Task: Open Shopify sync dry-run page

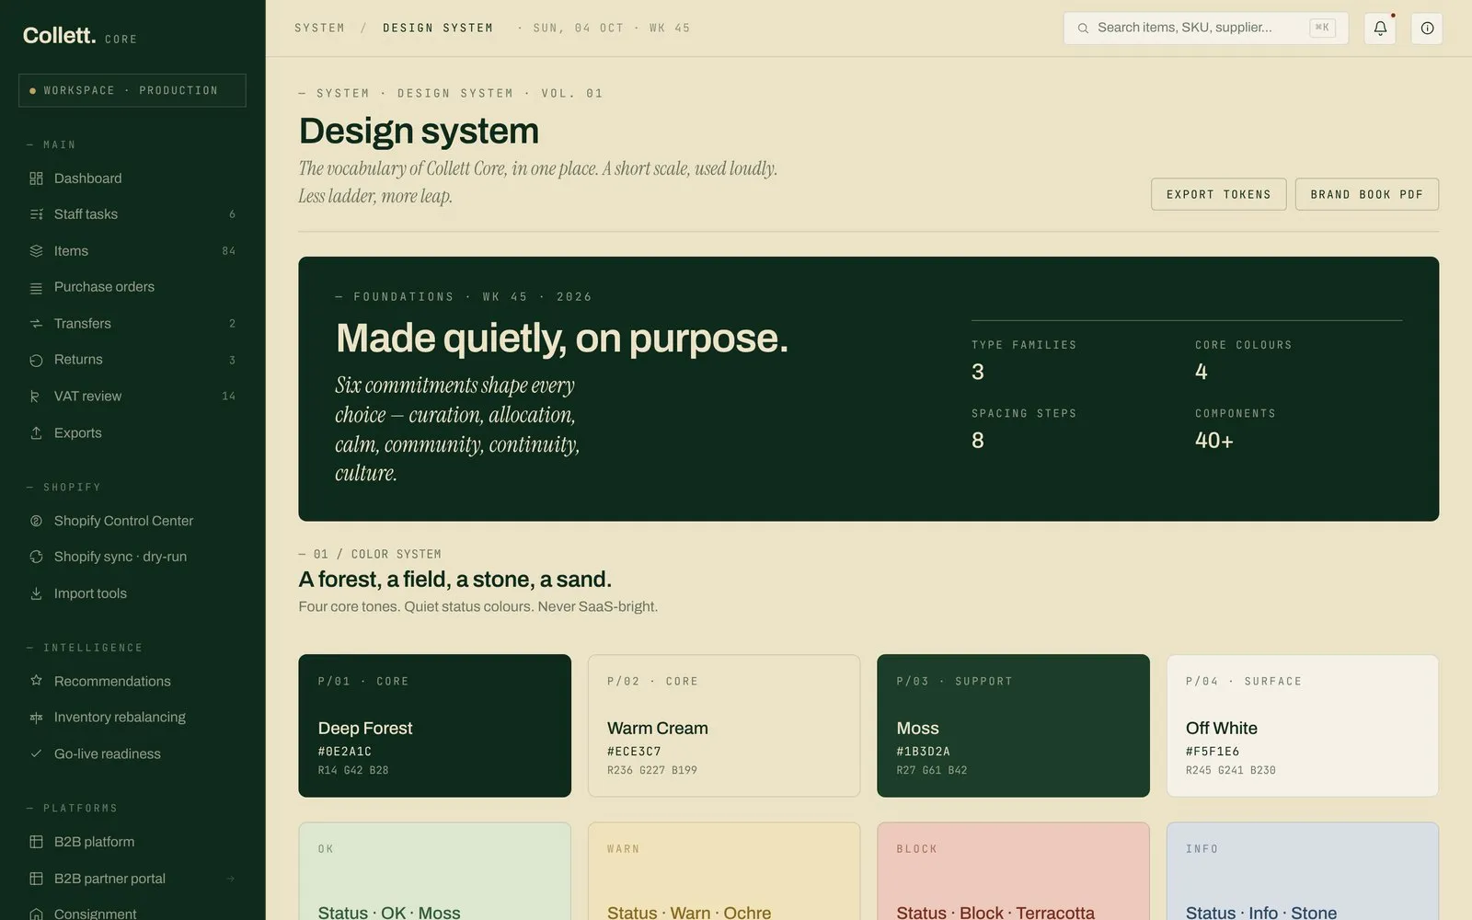Action: click(132, 557)
